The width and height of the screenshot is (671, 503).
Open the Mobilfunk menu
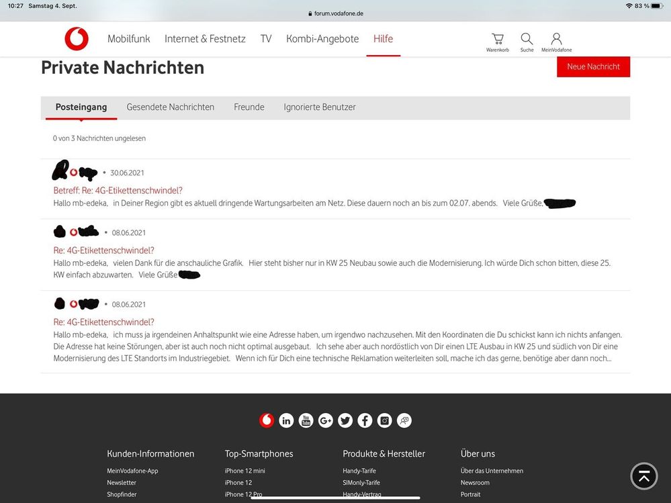pos(129,39)
